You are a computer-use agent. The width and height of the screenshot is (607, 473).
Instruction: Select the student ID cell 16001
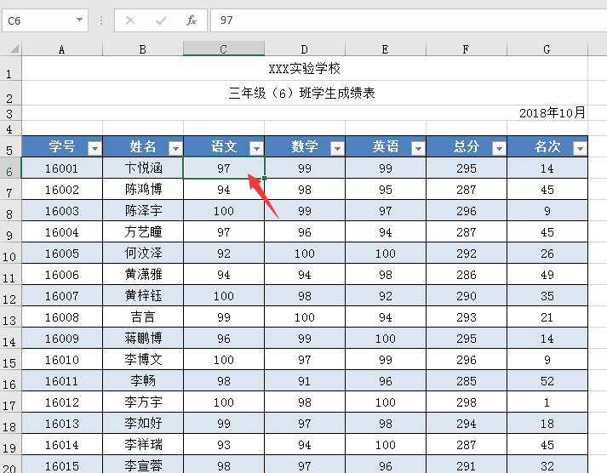tap(62, 168)
